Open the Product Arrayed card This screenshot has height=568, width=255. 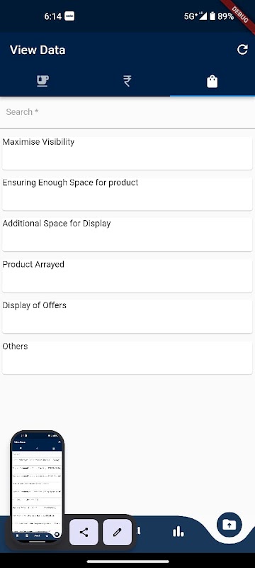pyautogui.click(x=127, y=275)
